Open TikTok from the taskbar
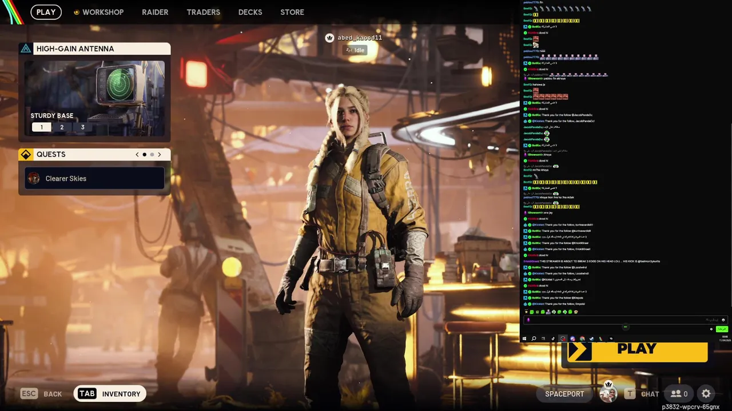The height and width of the screenshot is (411, 732). click(x=553, y=339)
